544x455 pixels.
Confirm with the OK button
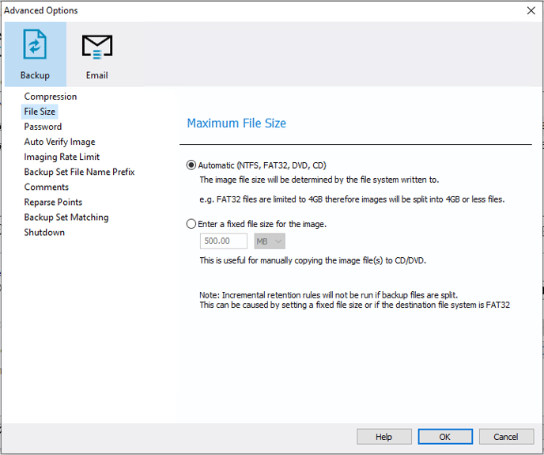445,437
